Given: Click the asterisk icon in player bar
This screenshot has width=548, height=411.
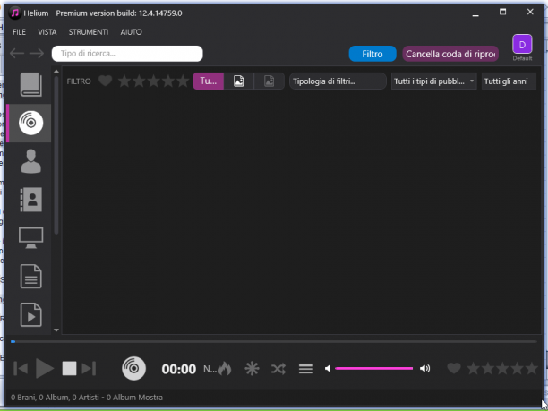Looking at the screenshot, I should 252,369.
